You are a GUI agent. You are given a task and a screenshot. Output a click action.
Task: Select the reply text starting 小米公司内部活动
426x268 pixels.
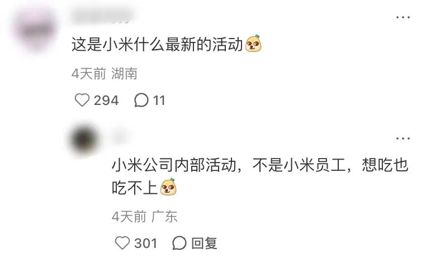(260, 176)
